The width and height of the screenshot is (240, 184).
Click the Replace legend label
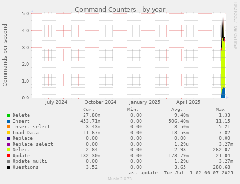pyautogui.click(x=23, y=138)
